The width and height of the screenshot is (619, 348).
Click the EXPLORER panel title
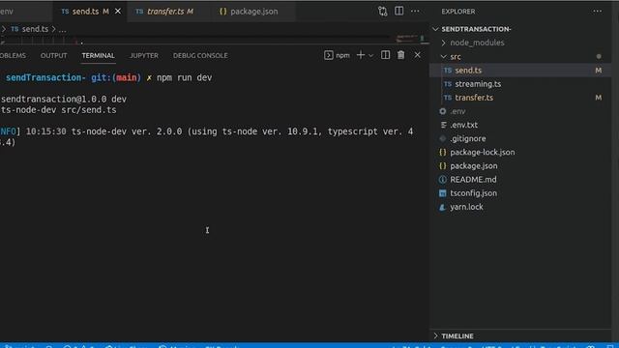[x=457, y=12]
